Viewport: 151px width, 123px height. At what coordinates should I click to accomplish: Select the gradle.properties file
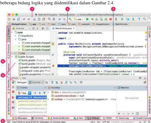[34, 74]
